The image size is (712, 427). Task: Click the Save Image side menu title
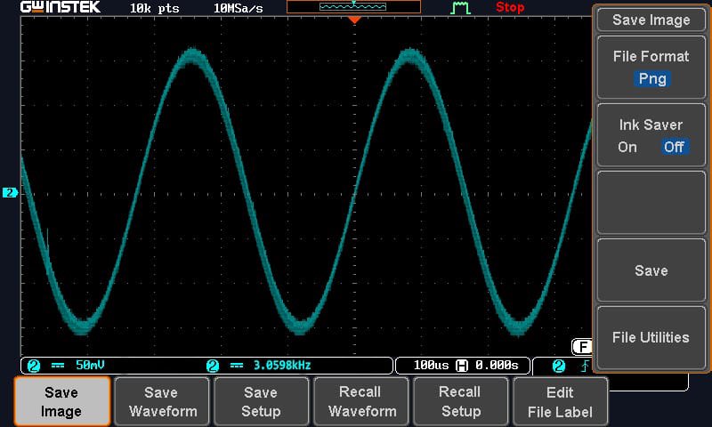point(651,20)
